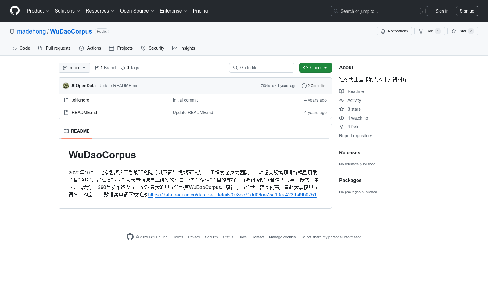Click the repository icon beside madehong
The width and height of the screenshot is (488, 305).
(x=12, y=31)
